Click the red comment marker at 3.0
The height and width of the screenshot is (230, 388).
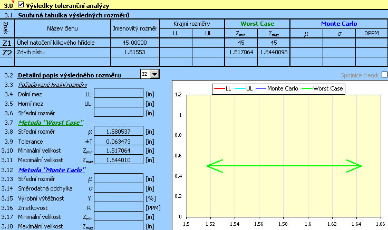tap(13, 2)
